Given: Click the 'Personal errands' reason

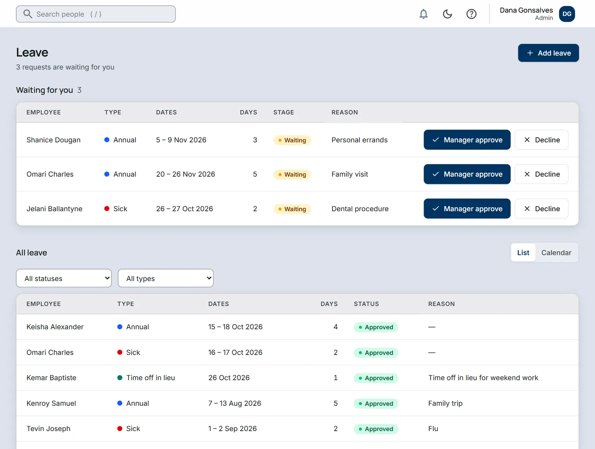Looking at the screenshot, I should (x=359, y=139).
